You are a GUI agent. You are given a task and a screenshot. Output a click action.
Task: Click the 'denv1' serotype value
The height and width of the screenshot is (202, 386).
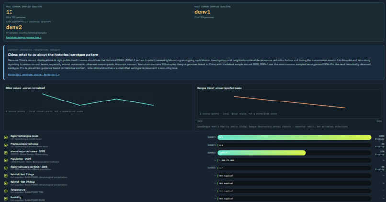[203, 12]
